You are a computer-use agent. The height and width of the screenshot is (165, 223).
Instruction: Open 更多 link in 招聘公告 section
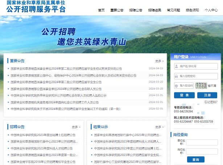tap(76, 127)
